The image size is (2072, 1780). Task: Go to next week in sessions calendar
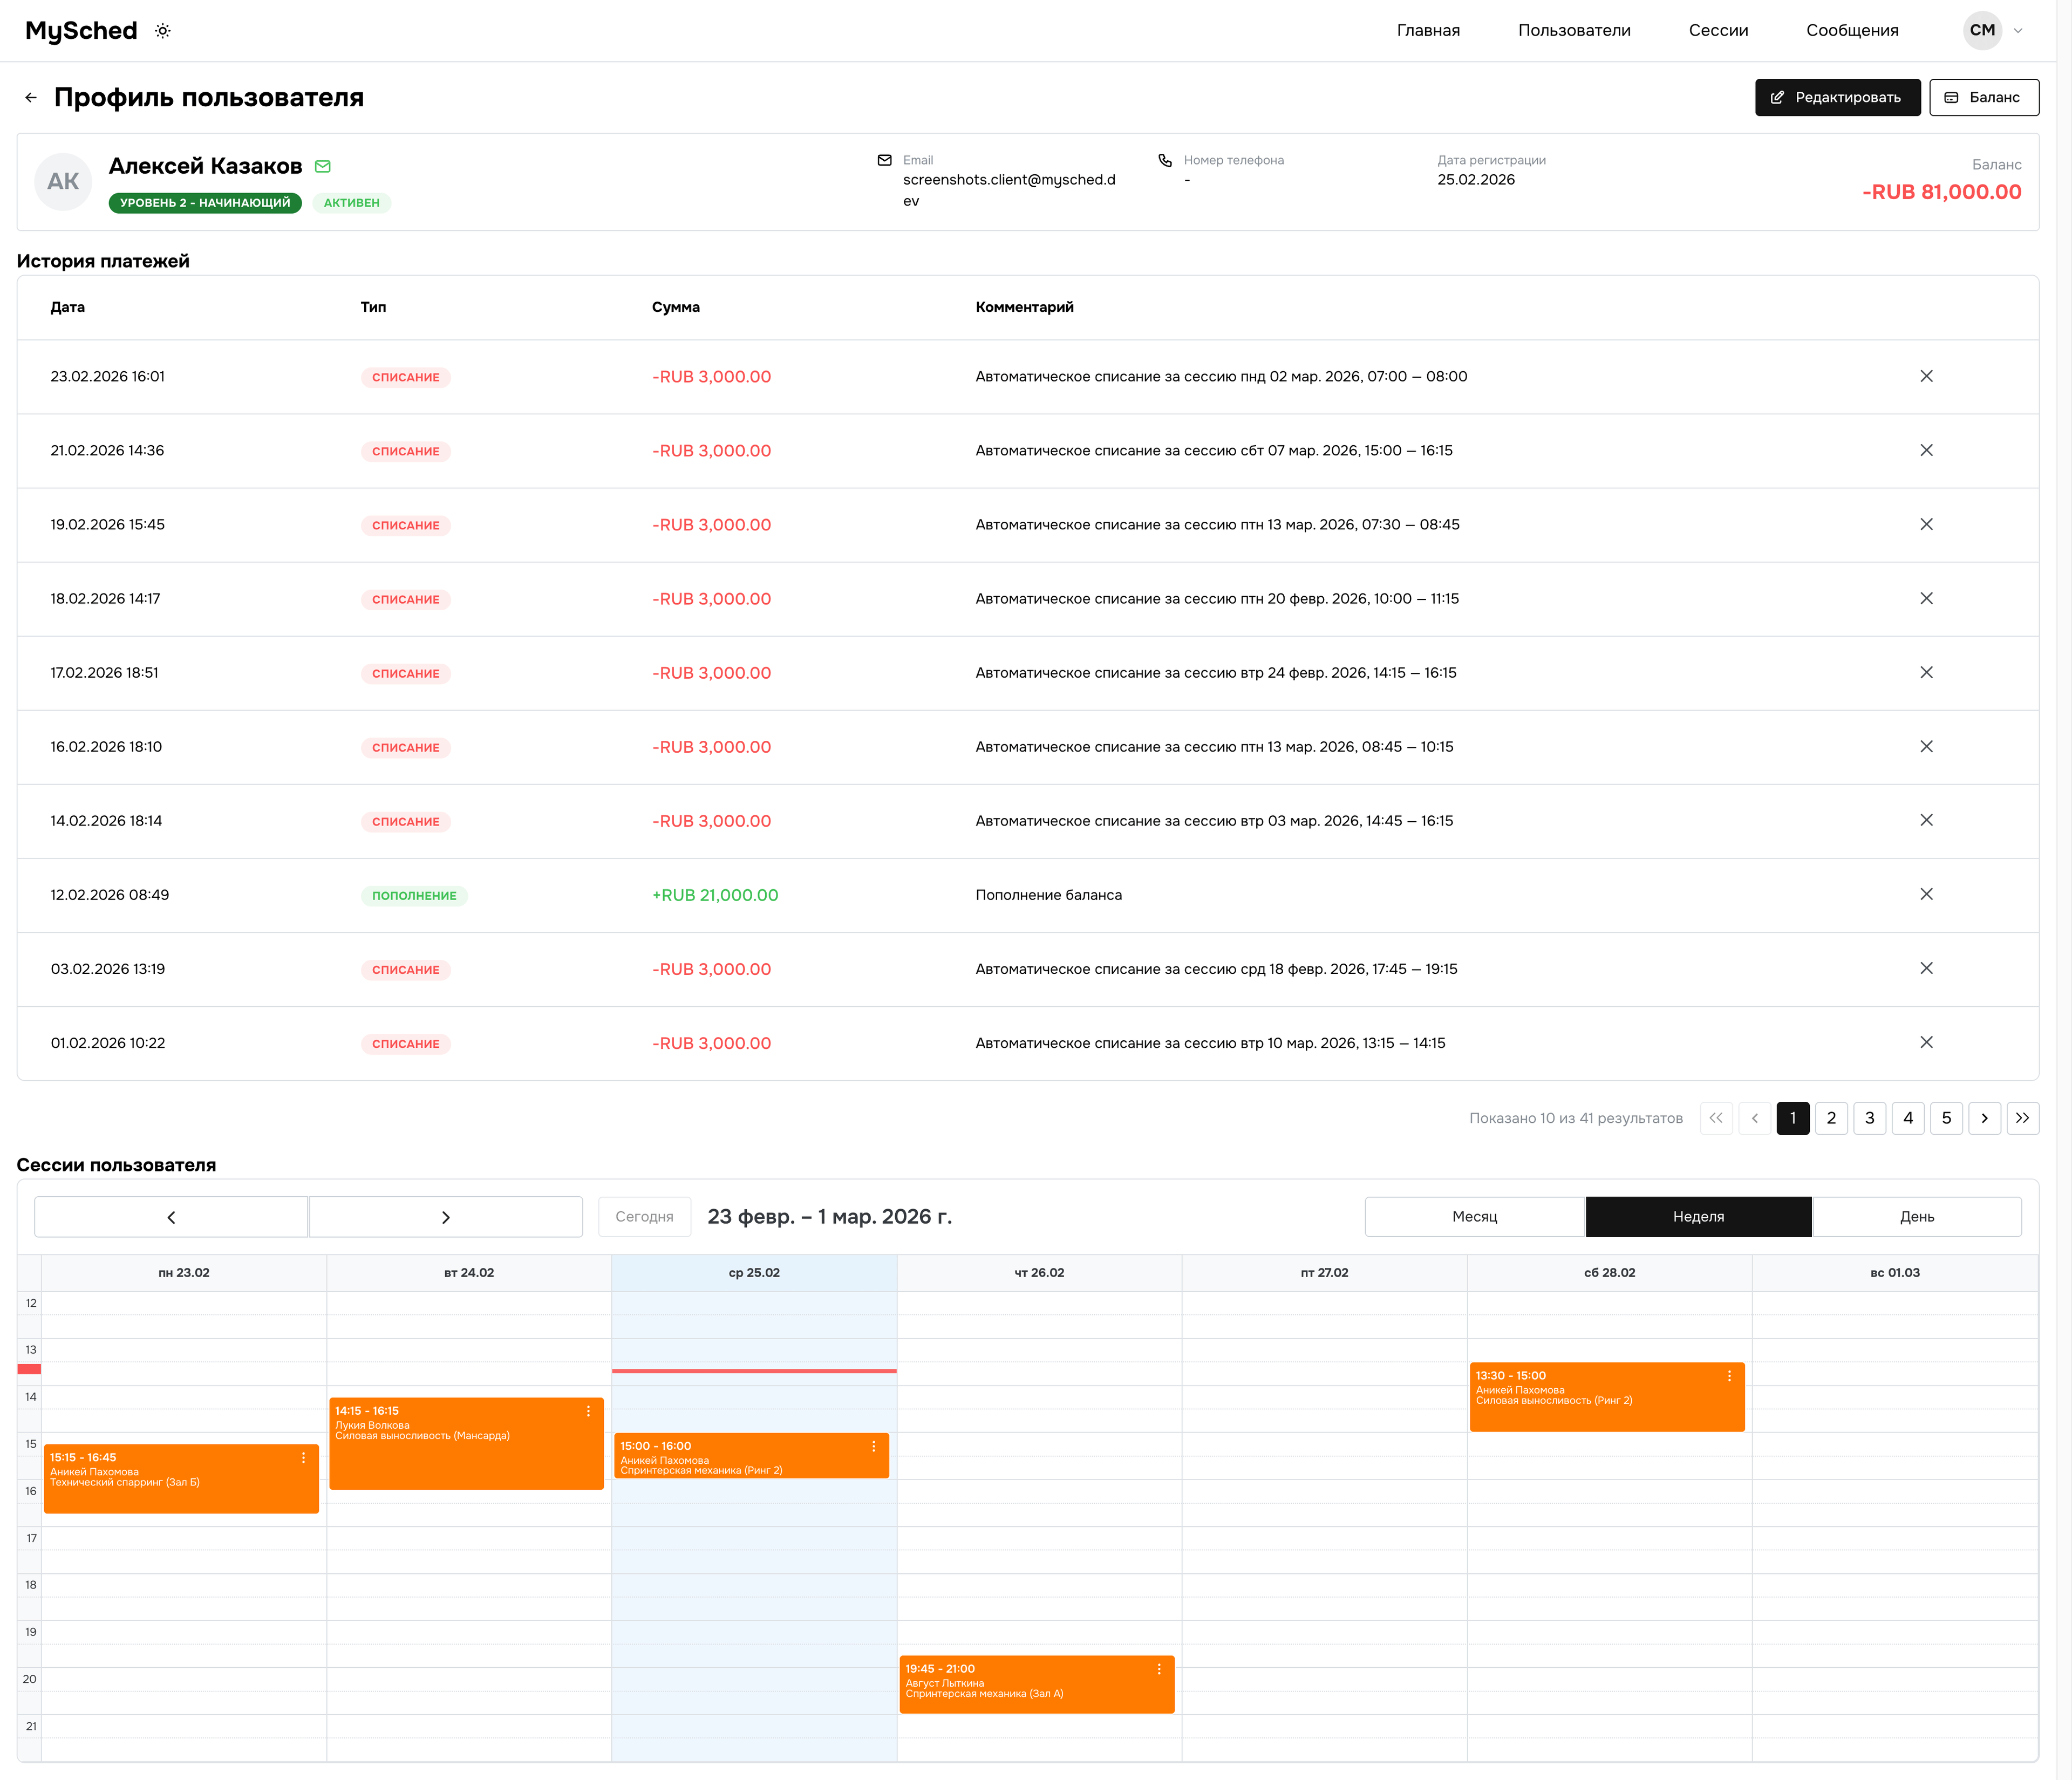pos(445,1217)
